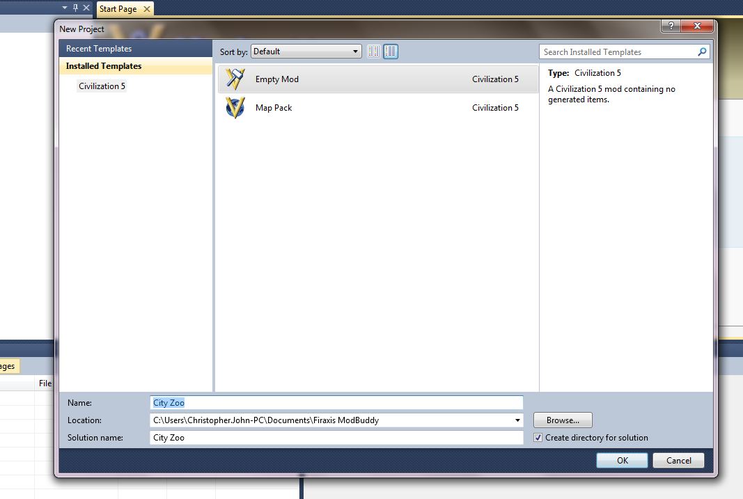
Task: Expand the Location path dropdown
Action: 517,420
